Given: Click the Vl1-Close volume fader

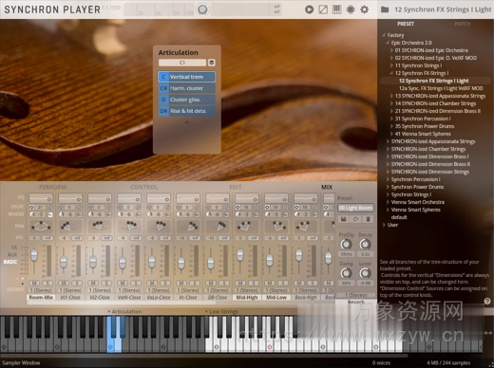Looking at the screenshot, I should [x=64, y=262].
